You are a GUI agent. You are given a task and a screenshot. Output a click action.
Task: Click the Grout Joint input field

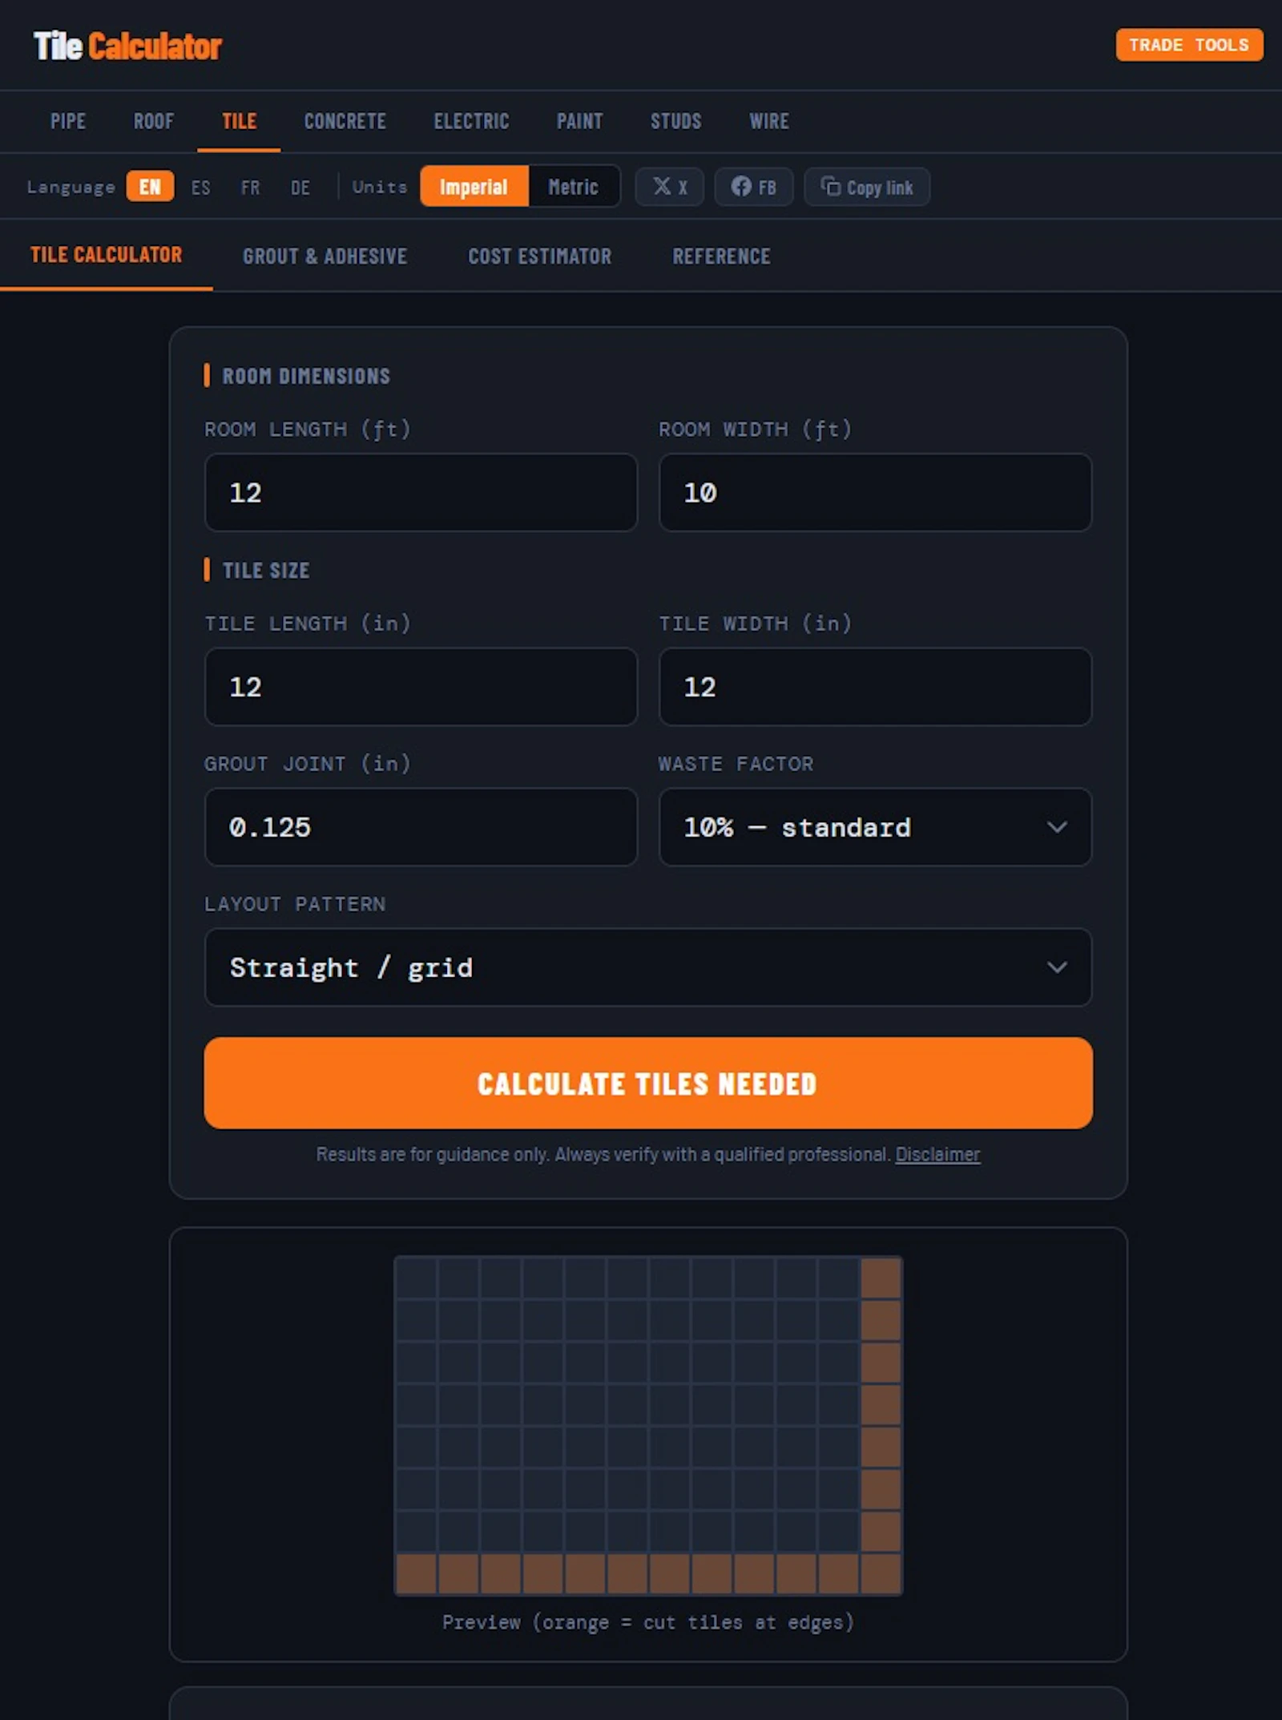tap(421, 827)
